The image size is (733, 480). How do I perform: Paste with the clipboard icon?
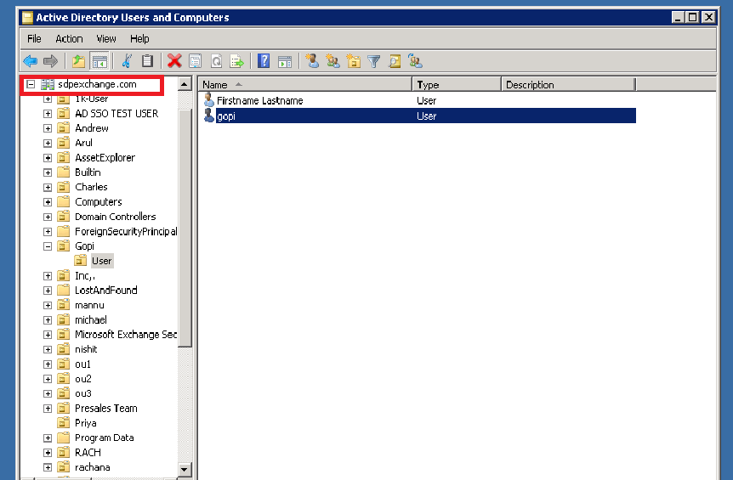point(147,61)
